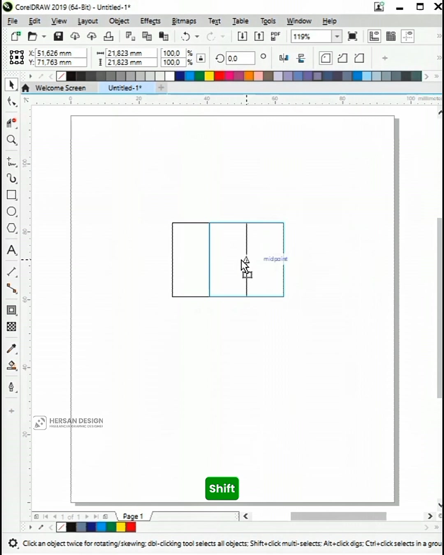Choose Chamfered corner type
Image resolution: width=444 pixels, height=555 pixels.
tap(359, 58)
